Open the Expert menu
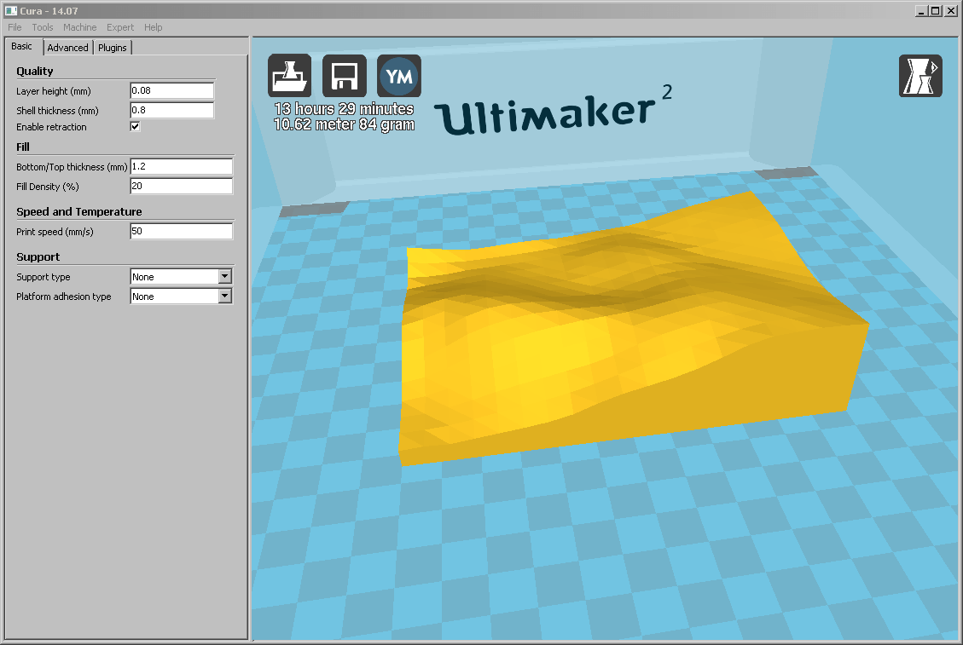Screen dimensions: 963x645 point(119,27)
